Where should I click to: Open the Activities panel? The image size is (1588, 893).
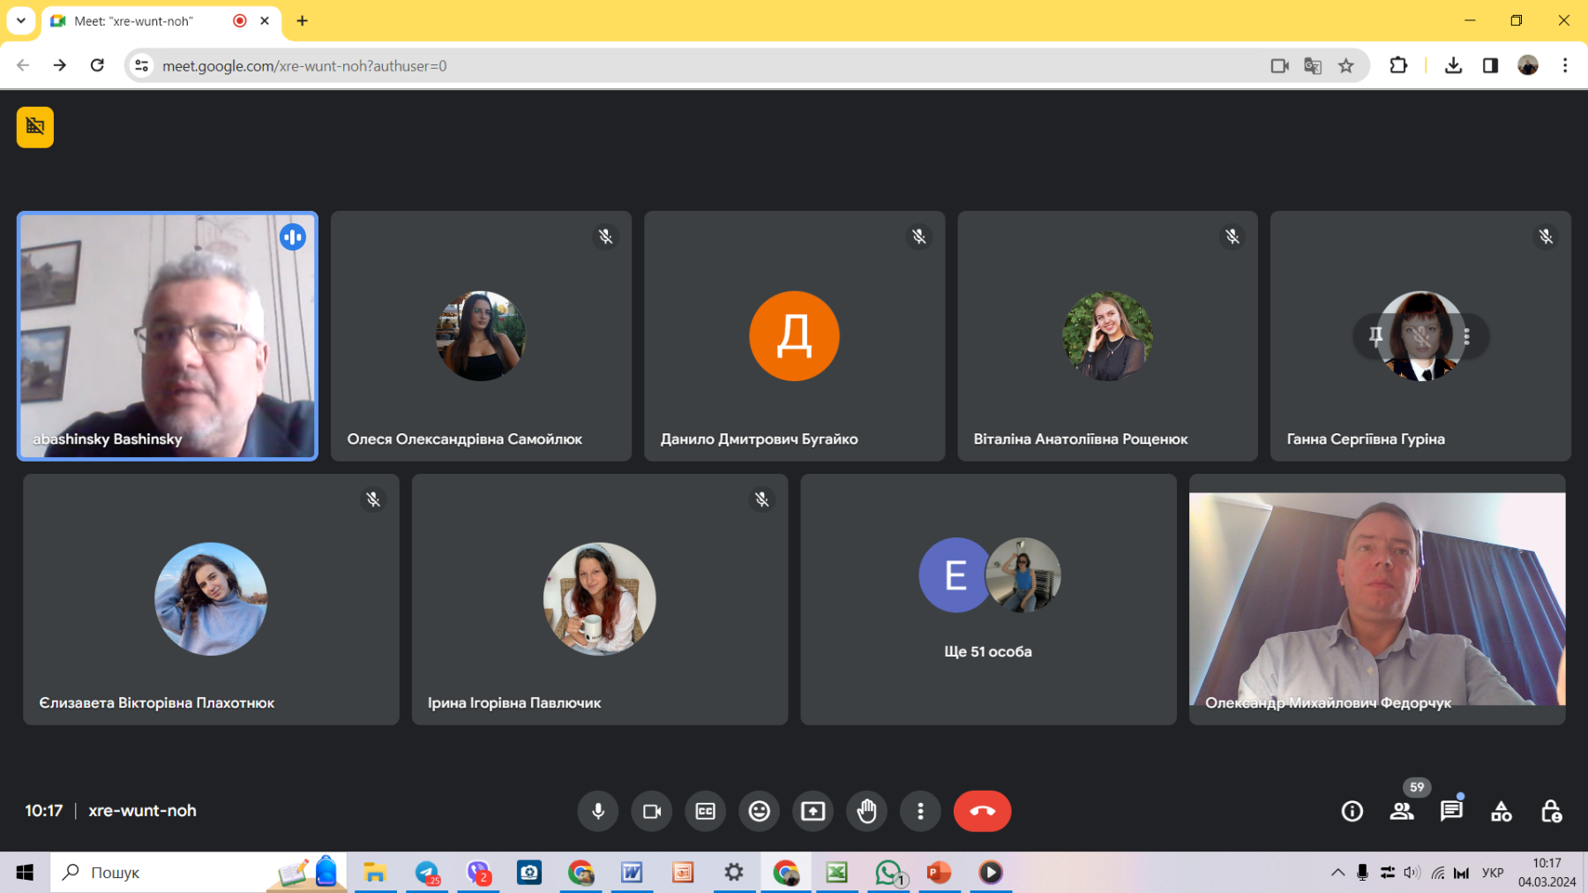point(1501,811)
